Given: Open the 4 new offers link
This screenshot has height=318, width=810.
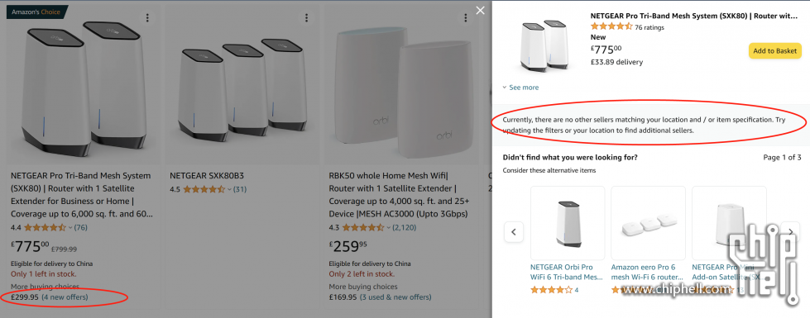Looking at the screenshot, I should [65, 297].
